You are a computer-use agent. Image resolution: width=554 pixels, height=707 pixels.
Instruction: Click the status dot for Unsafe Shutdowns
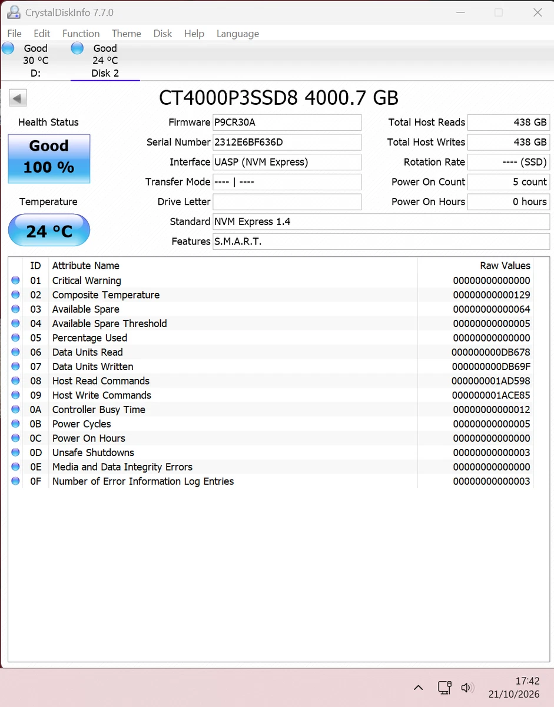coord(15,452)
